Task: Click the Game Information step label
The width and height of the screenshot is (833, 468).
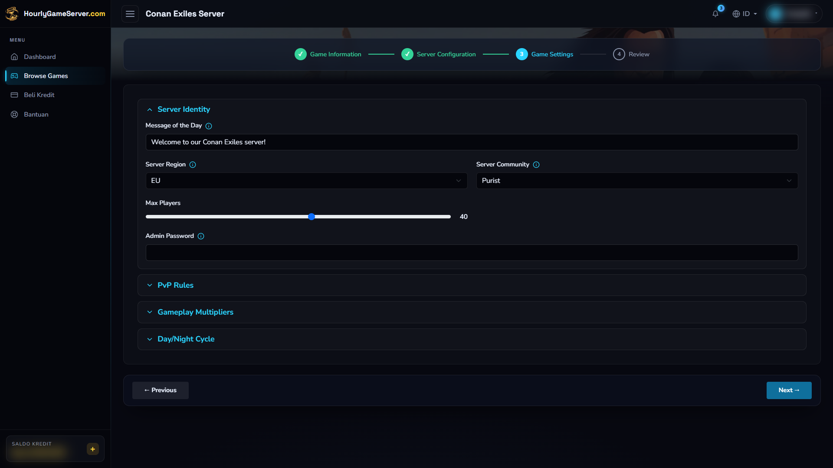Action: pyautogui.click(x=336, y=54)
